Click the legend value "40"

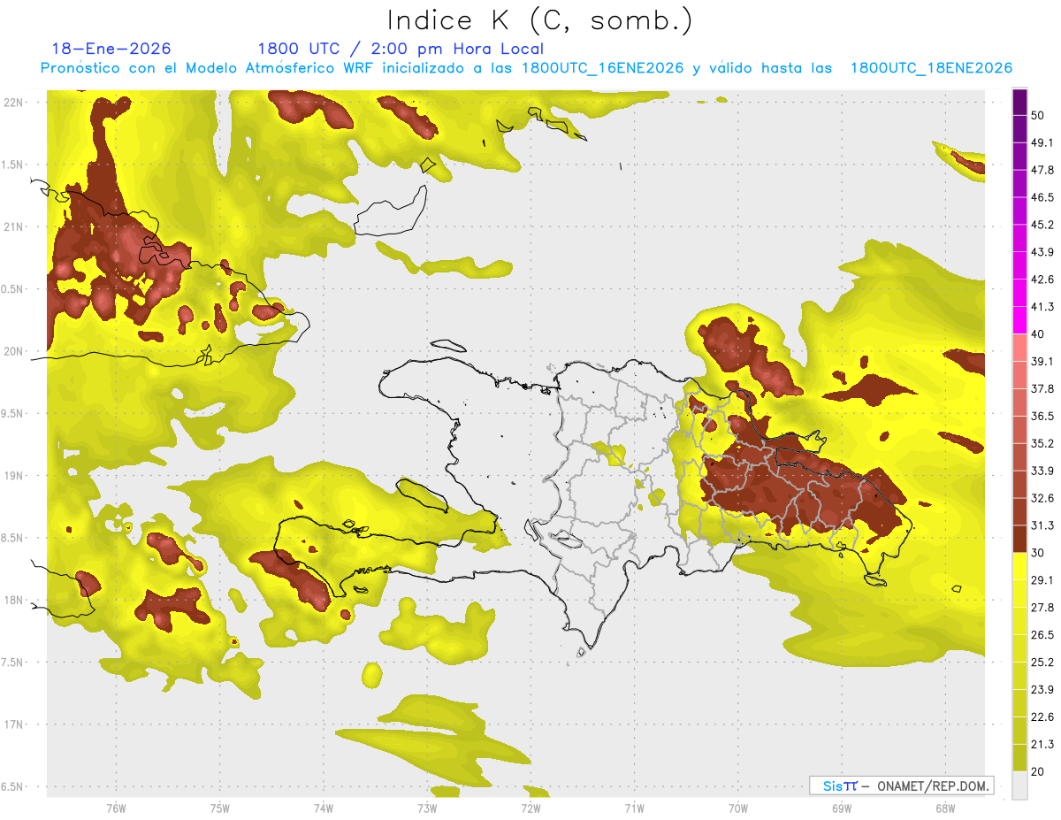(1038, 334)
